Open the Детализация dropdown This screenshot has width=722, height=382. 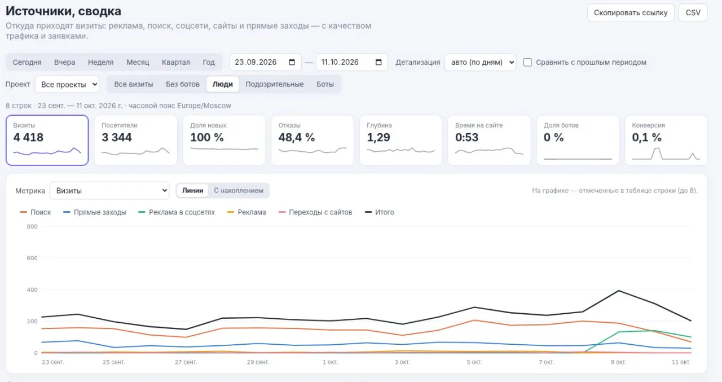tap(480, 62)
